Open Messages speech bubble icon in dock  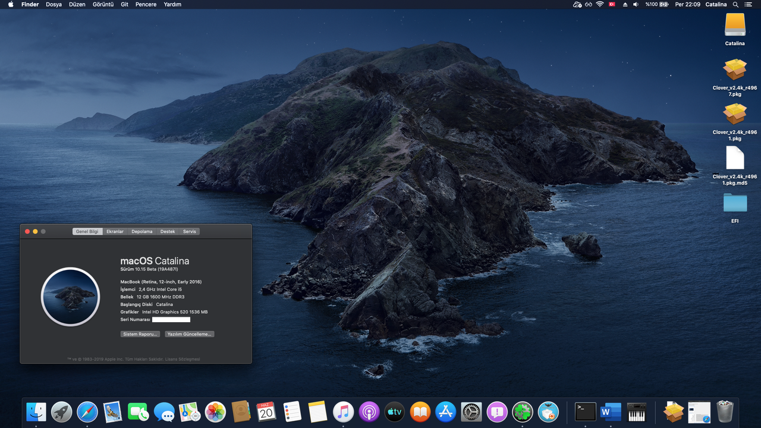164,411
